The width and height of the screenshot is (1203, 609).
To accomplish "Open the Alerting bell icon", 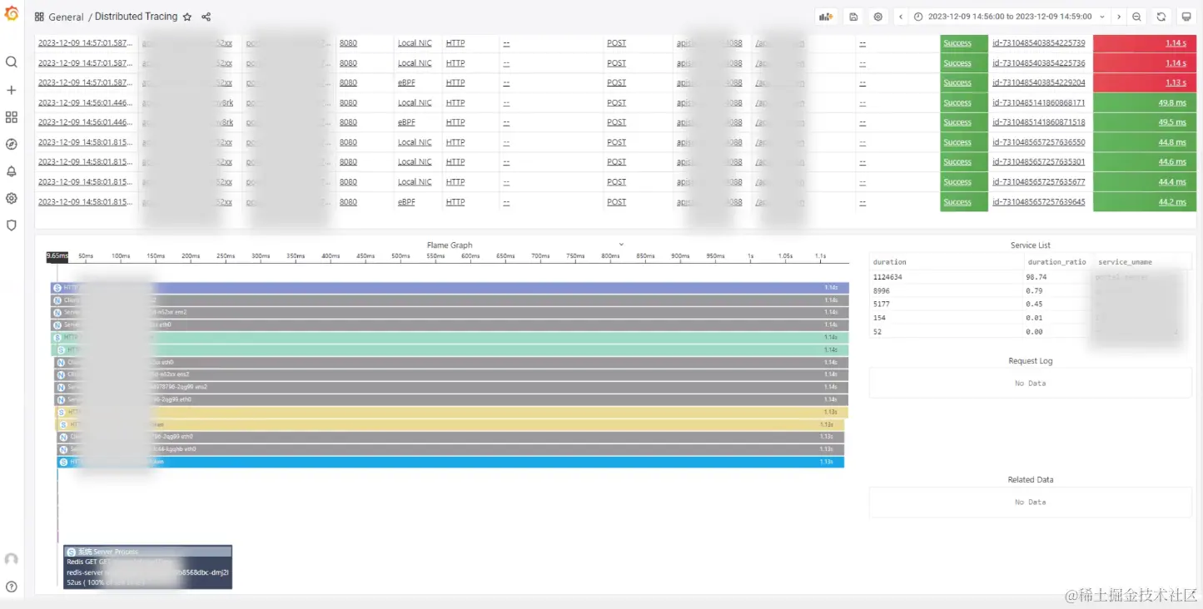I will pyautogui.click(x=12, y=171).
